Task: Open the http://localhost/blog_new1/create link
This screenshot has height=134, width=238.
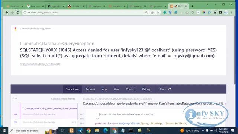Action: click(x=40, y=64)
